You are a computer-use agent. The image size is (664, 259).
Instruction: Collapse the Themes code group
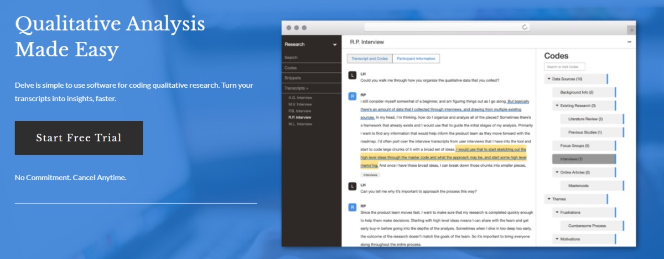point(549,199)
